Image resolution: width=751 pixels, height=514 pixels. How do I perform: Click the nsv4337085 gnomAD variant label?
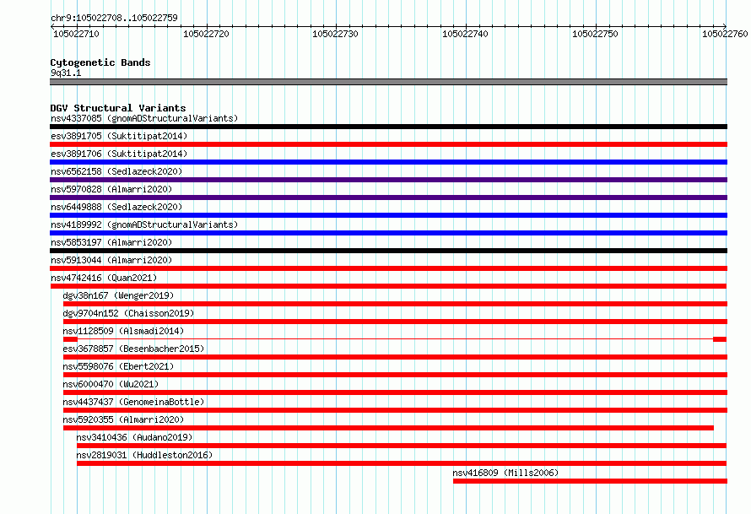pyautogui.click(x=144, y=118)
